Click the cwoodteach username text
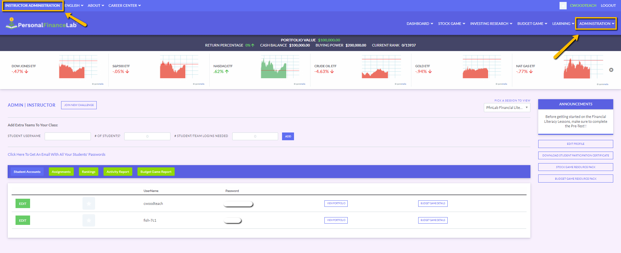621x253 pixels. point(153,204)
